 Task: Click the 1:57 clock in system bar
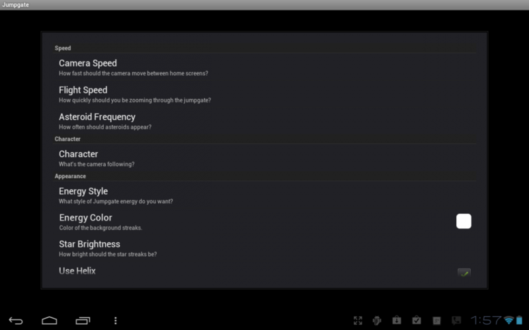[486, 320]
